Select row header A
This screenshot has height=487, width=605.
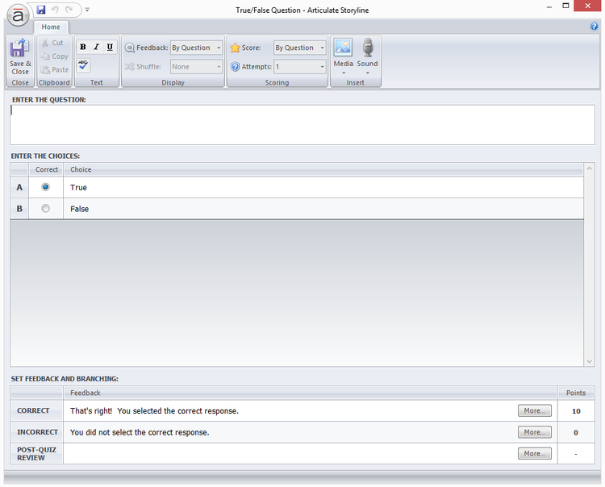pyautogui.click(x=19, y=187)
